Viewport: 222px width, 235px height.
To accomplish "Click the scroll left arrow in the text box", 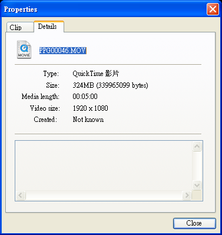I will point(21,195).
